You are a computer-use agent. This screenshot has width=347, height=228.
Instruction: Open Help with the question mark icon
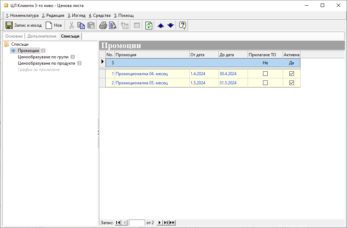pos(182,25)
